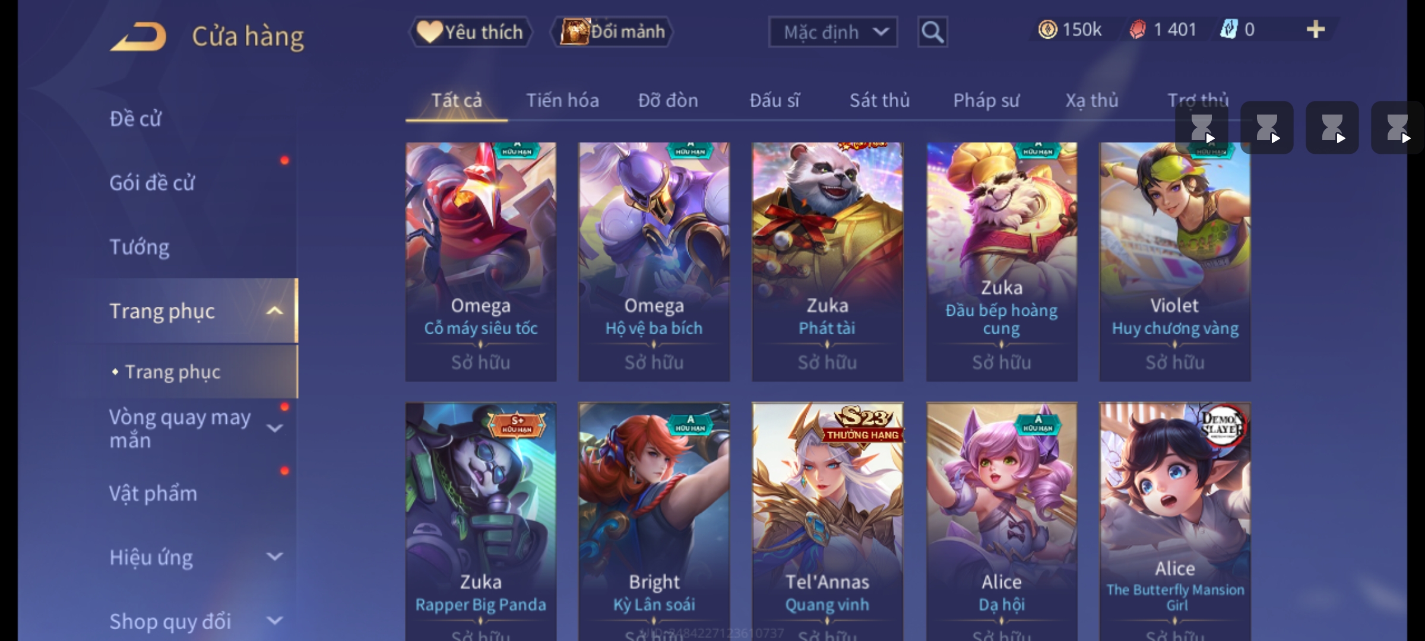Collapse the Trang phục sidebar section
The width and height of the screenshot is (1425, 641).
pyautogui.click(x=274, y=311)
